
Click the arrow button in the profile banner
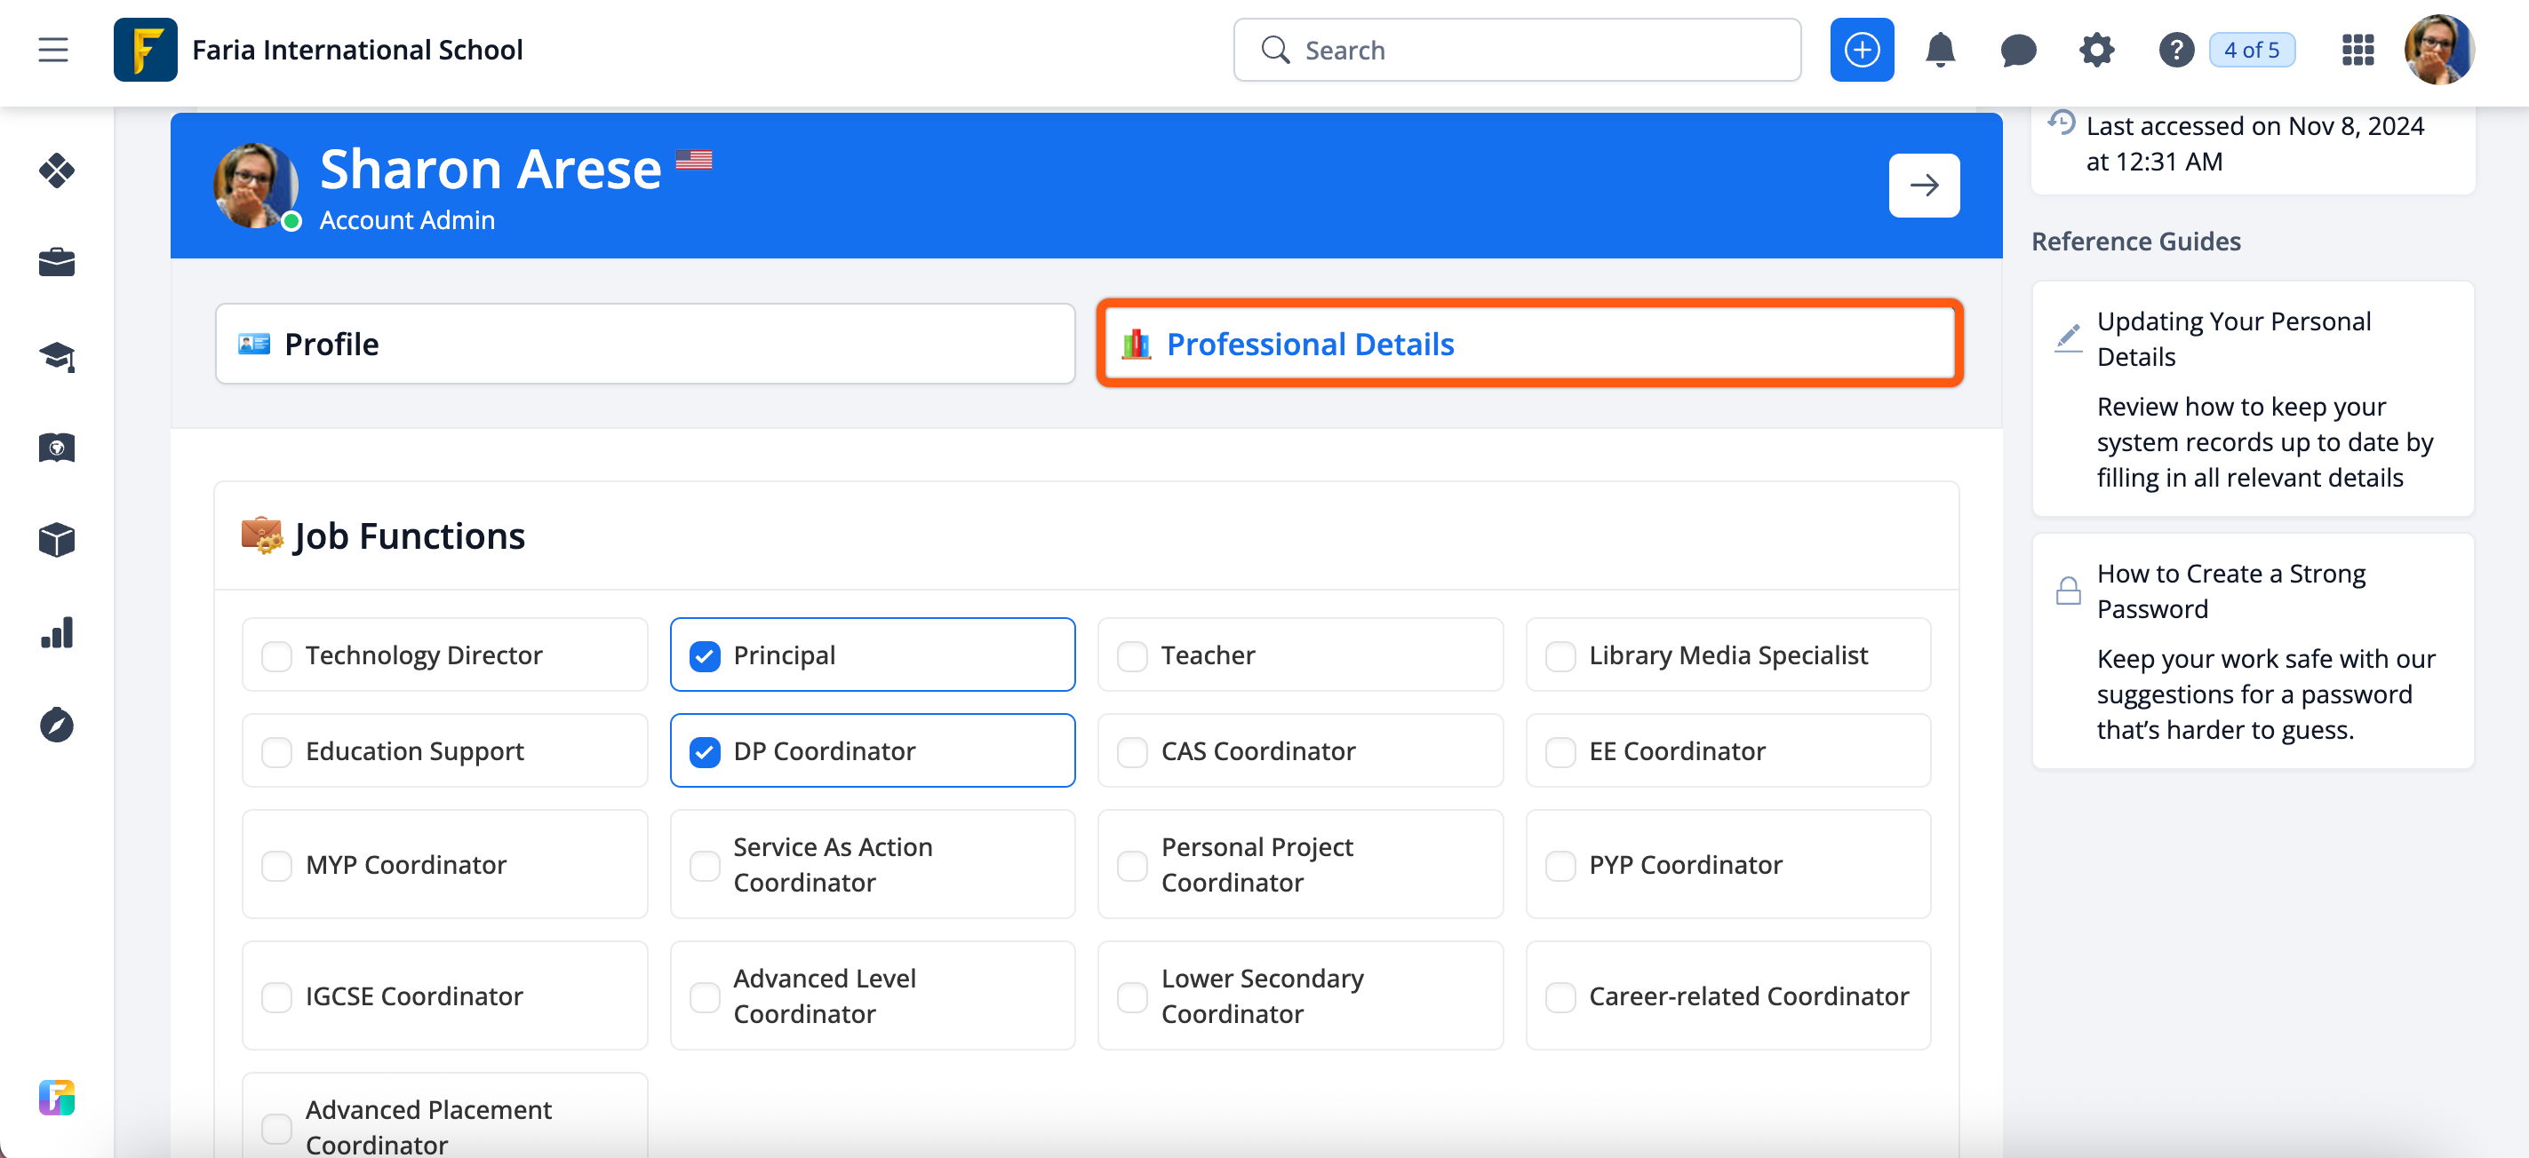click(x=1923, y=186)
